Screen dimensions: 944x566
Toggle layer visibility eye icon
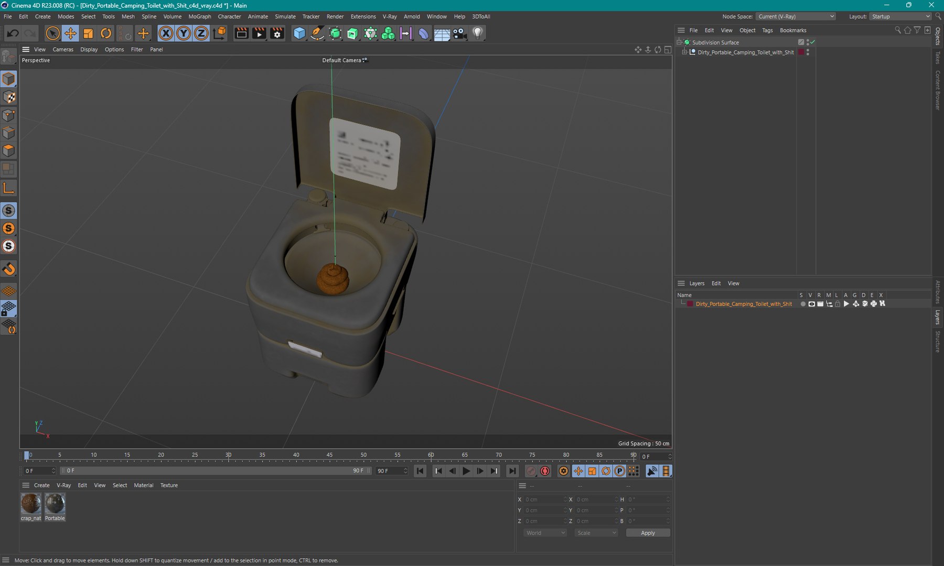tap(811, 304)
